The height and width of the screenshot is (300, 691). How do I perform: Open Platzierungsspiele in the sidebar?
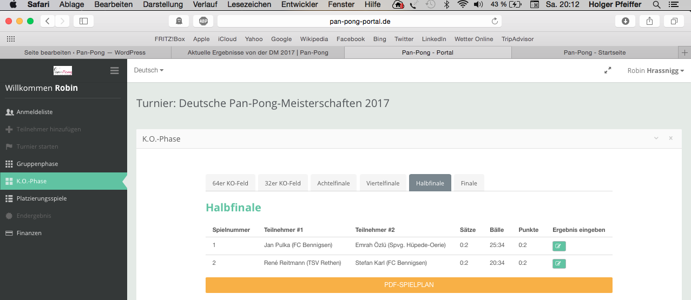coord(42,198)
